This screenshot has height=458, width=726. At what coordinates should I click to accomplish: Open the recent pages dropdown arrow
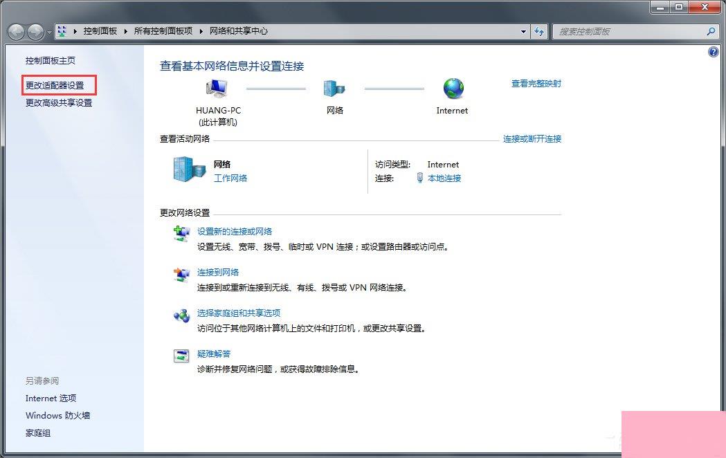tap(49, 33)
